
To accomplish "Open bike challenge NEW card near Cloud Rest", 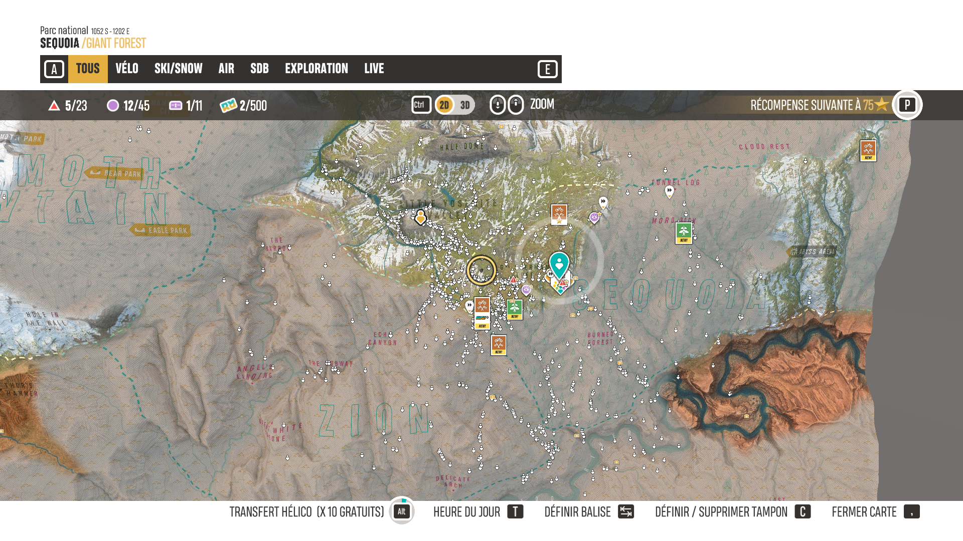I will [x=868, y=150].
